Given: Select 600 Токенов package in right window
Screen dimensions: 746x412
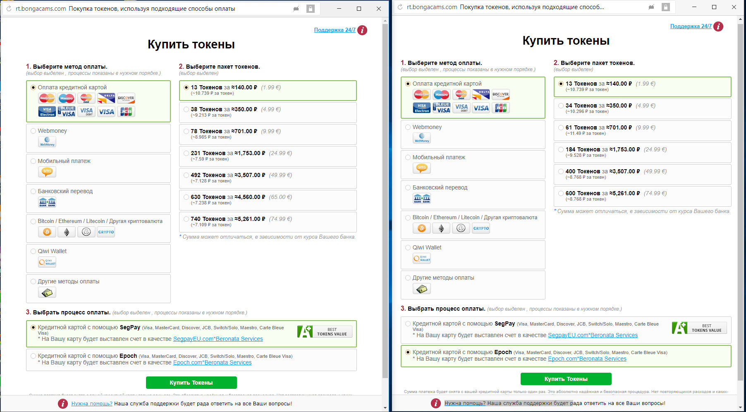Looking at the screenshot, I should pyautogui.click(x=561, y=194).
